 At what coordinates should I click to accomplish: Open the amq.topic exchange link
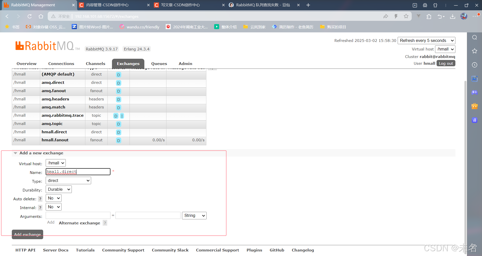coord(52,124)
